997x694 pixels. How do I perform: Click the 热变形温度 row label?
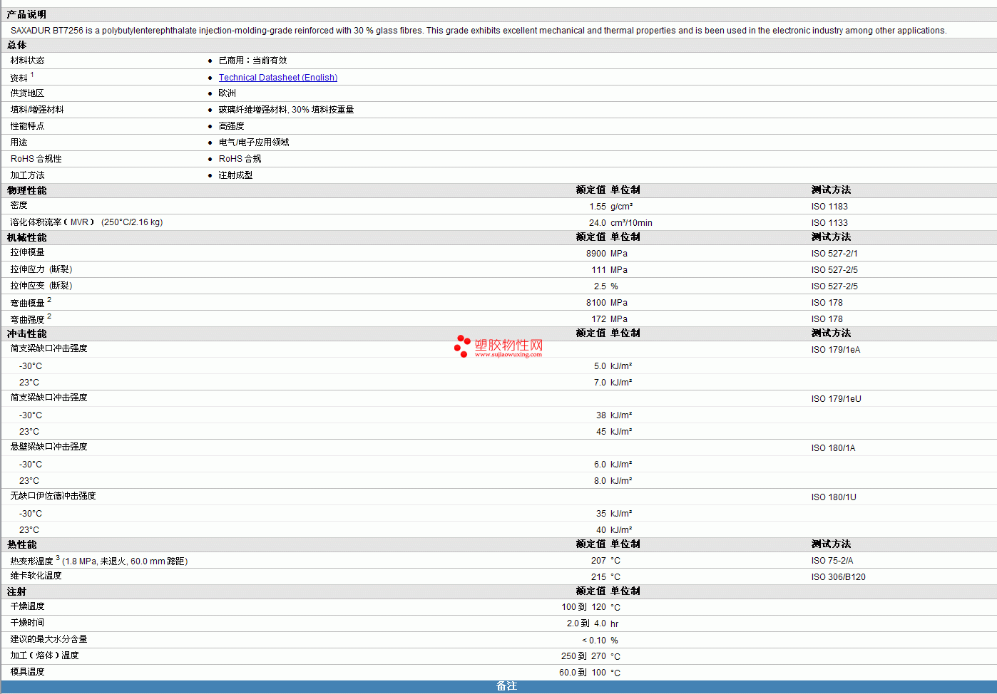point(99,561)
